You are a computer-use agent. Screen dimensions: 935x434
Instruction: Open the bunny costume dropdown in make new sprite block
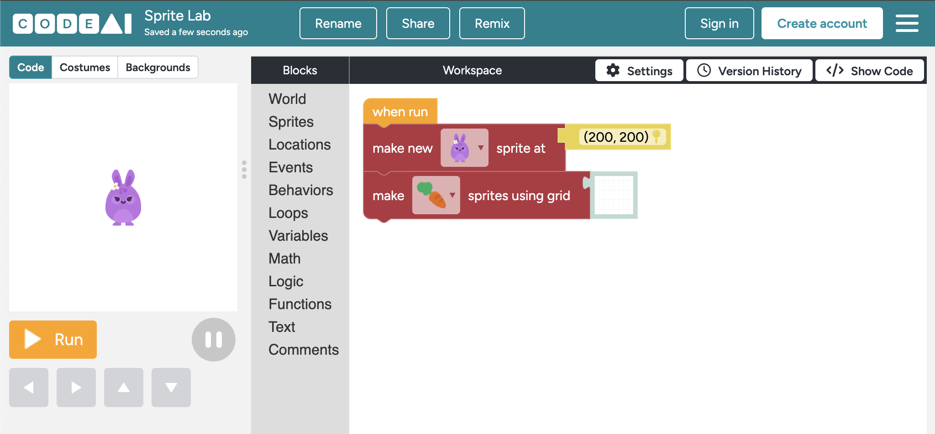point(464,148)
